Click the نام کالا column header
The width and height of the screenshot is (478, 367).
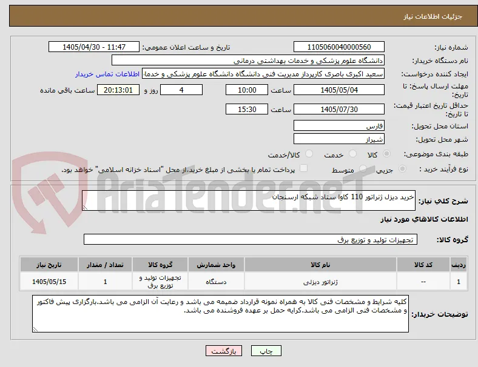pyautogui.click(x=320, y=265)
